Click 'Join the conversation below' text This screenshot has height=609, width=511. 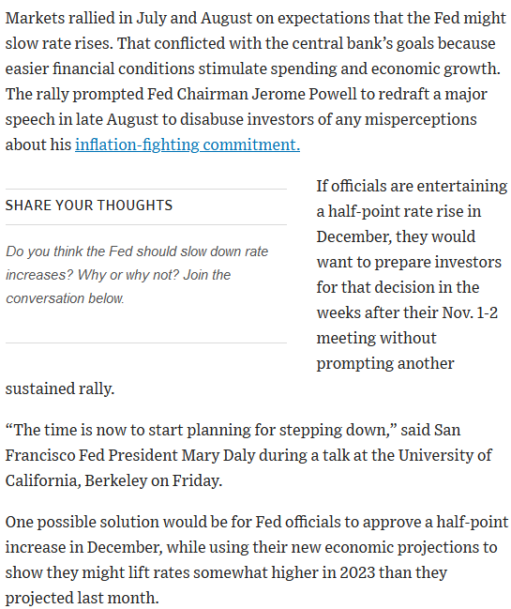pyautogui.click(x=118, y=286)
